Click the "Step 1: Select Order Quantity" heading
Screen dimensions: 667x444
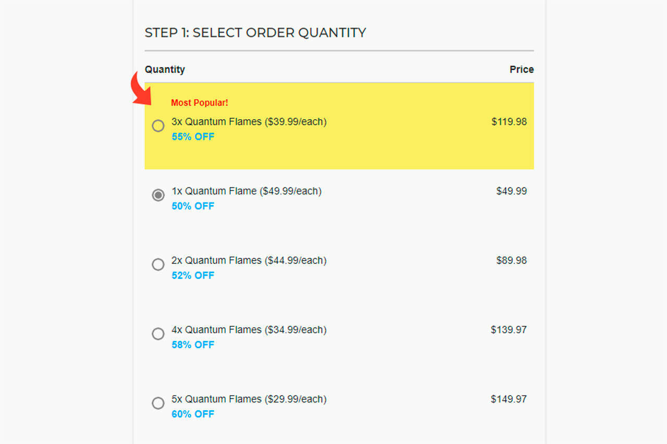pos(255,33)
